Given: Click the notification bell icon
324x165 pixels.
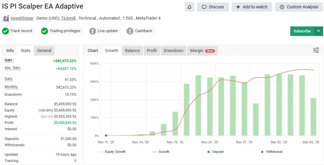Looking at the screenshot, I should [189, 7].
